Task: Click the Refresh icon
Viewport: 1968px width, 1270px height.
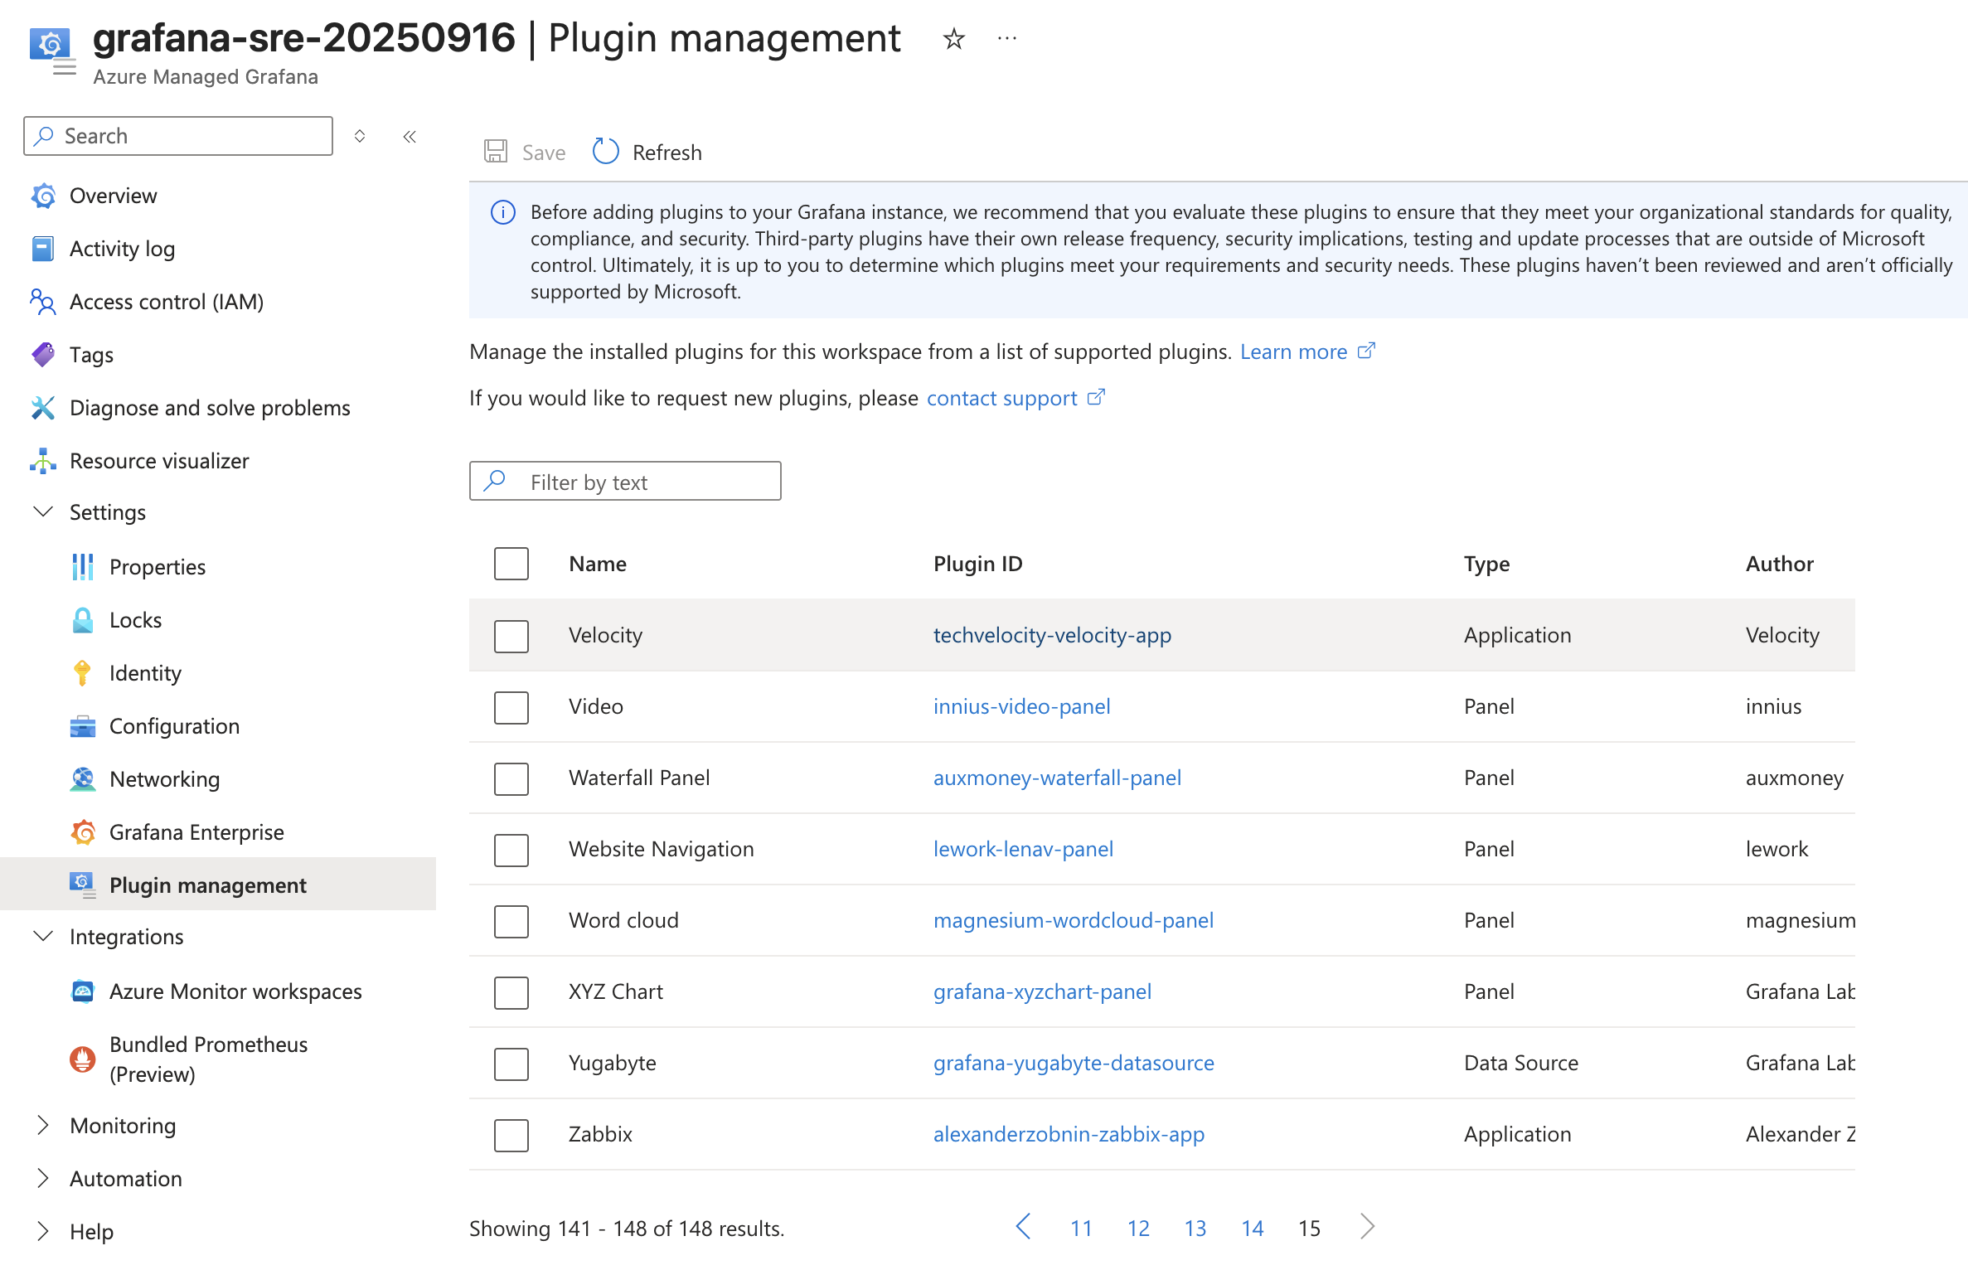Action: pos(606,152)
